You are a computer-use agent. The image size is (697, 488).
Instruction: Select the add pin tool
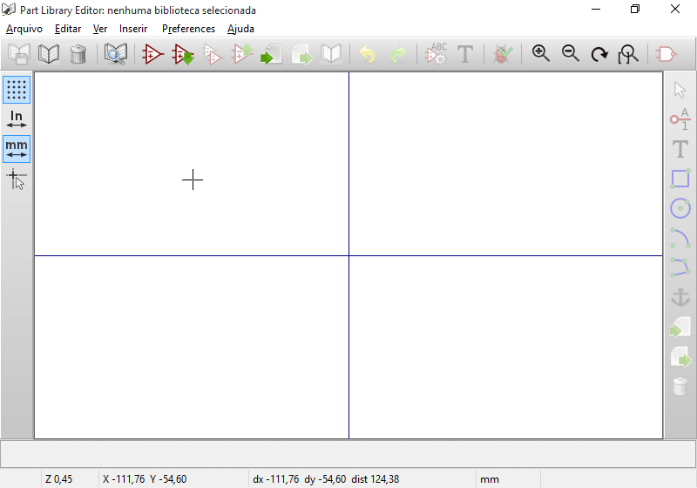[x=680, y=119]
